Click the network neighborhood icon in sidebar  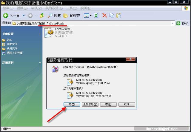click(4, 53)
